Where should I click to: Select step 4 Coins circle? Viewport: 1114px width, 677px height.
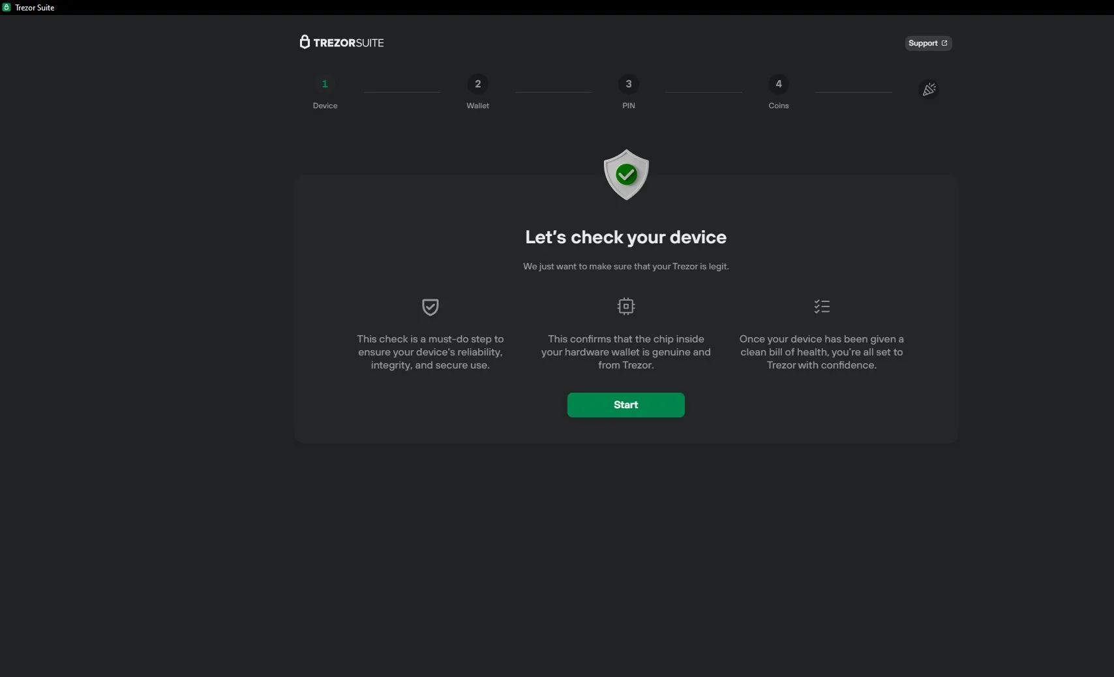tap(777, 84)
